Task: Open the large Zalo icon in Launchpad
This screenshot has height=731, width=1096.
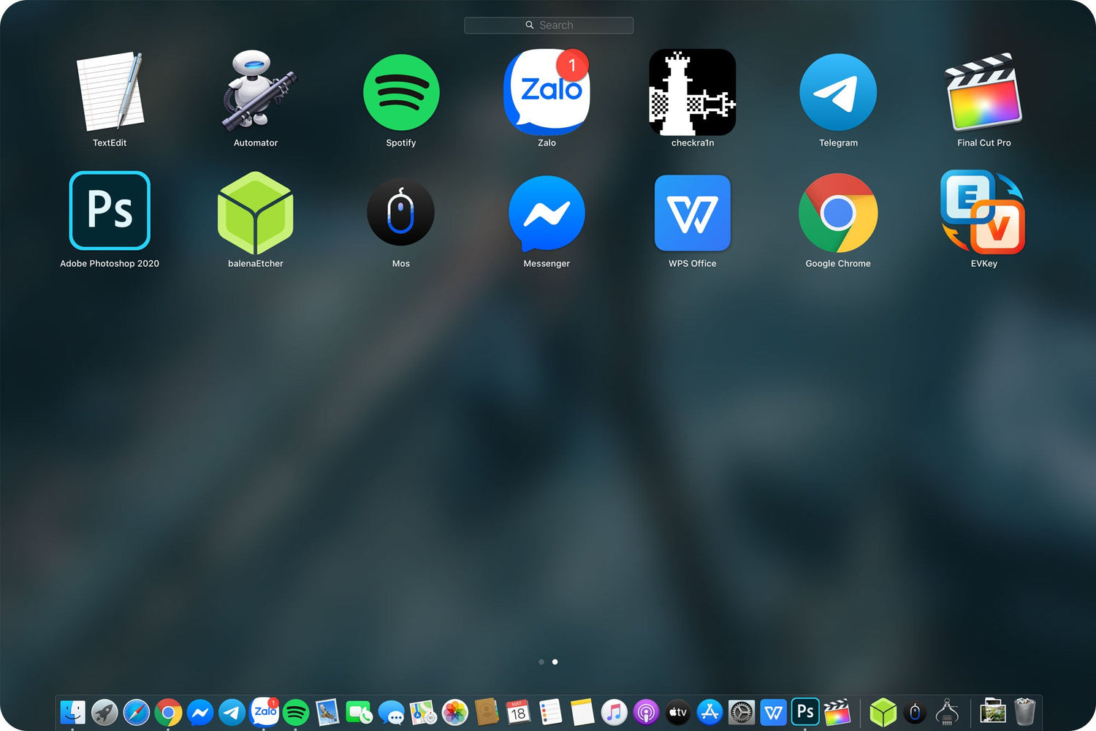Action: [547, 92]
